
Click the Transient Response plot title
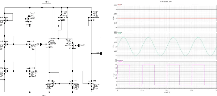[166, 1]
